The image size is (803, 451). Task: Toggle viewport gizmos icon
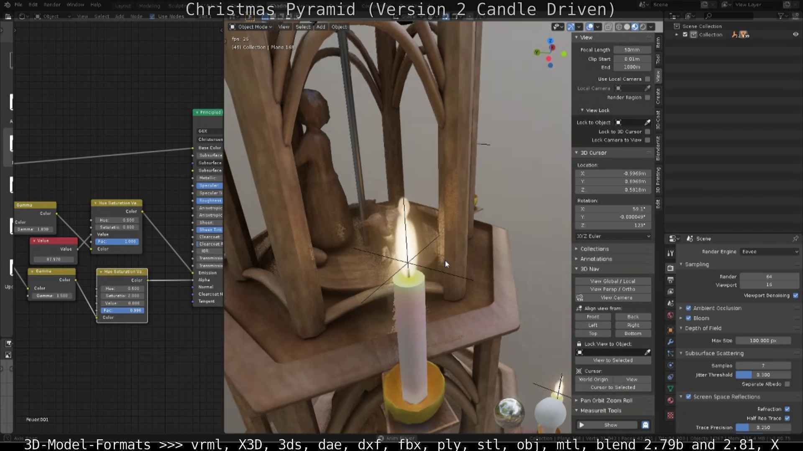coord(571,27)
